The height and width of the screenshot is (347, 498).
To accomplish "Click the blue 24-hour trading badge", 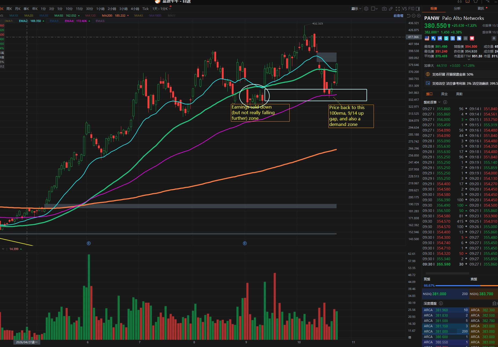I will [440, 38].
